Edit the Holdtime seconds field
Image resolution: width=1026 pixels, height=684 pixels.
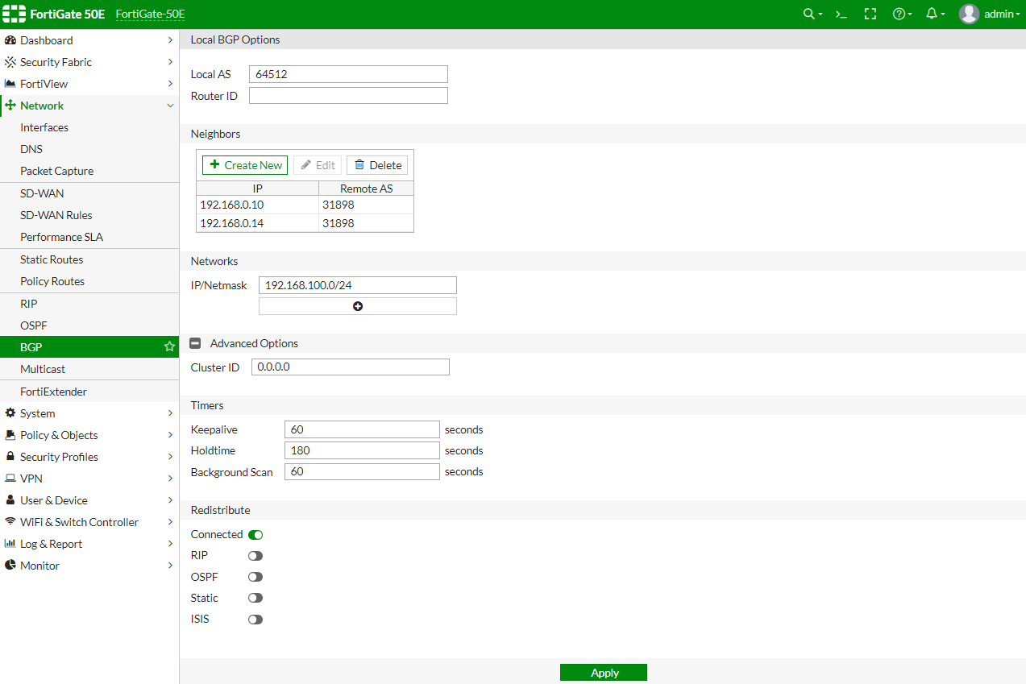[x=361, y=450]
